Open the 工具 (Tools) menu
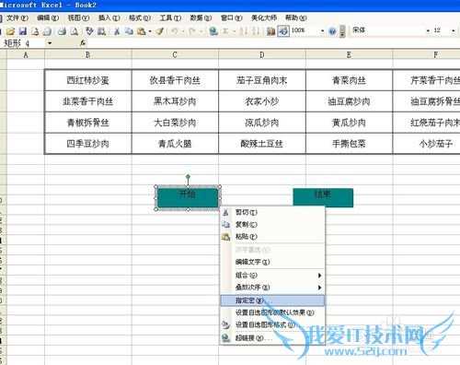The height and width of the screenshot is (365, 460). tap(170, 18)
